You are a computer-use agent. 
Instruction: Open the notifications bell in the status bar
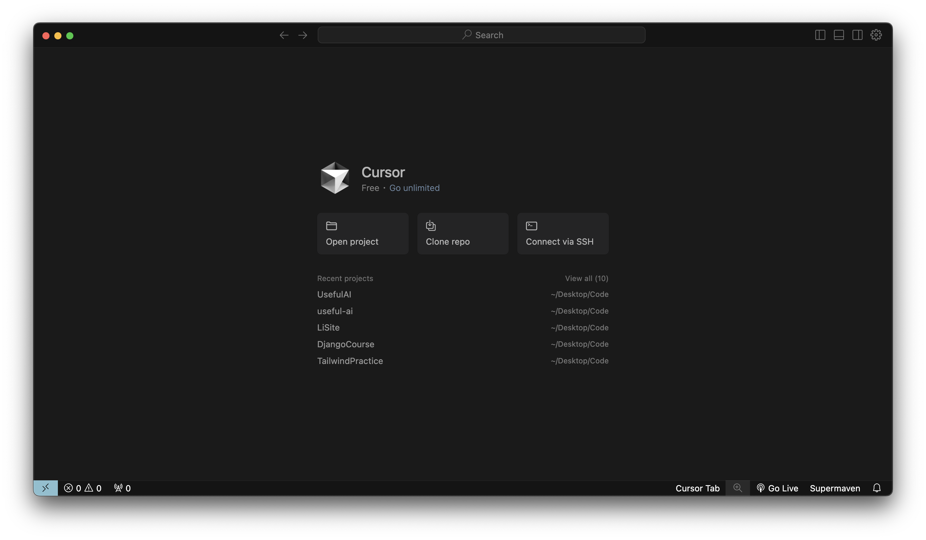tap(877, 488)
